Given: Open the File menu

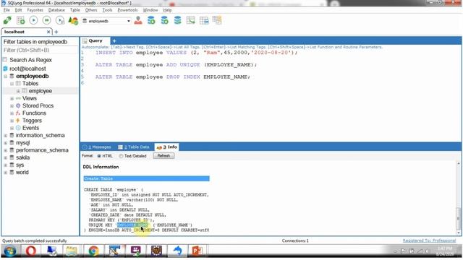Looking at the screenshot, I should pyautogui.click(x=7, y=10).
